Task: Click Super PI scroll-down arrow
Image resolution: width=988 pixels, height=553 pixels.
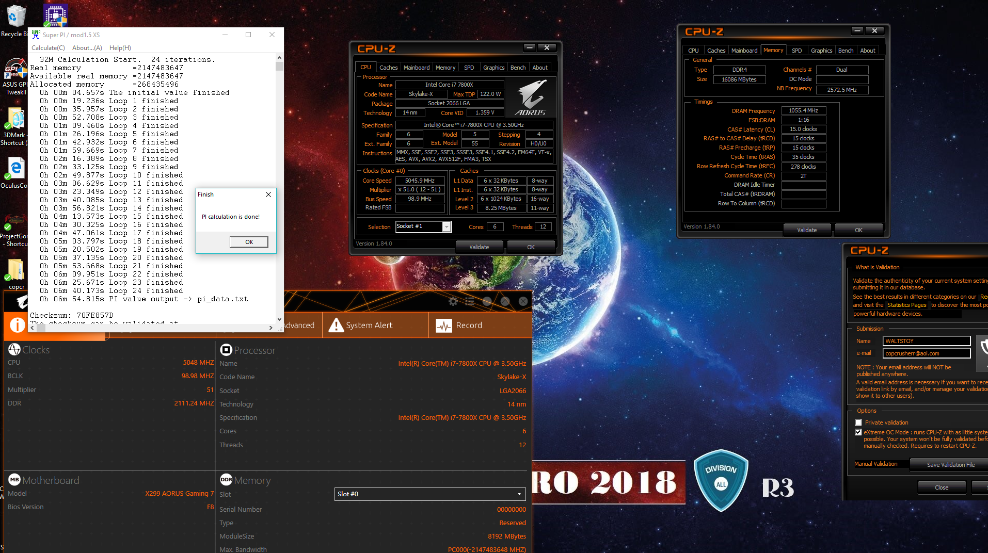Action: [279, 319]
